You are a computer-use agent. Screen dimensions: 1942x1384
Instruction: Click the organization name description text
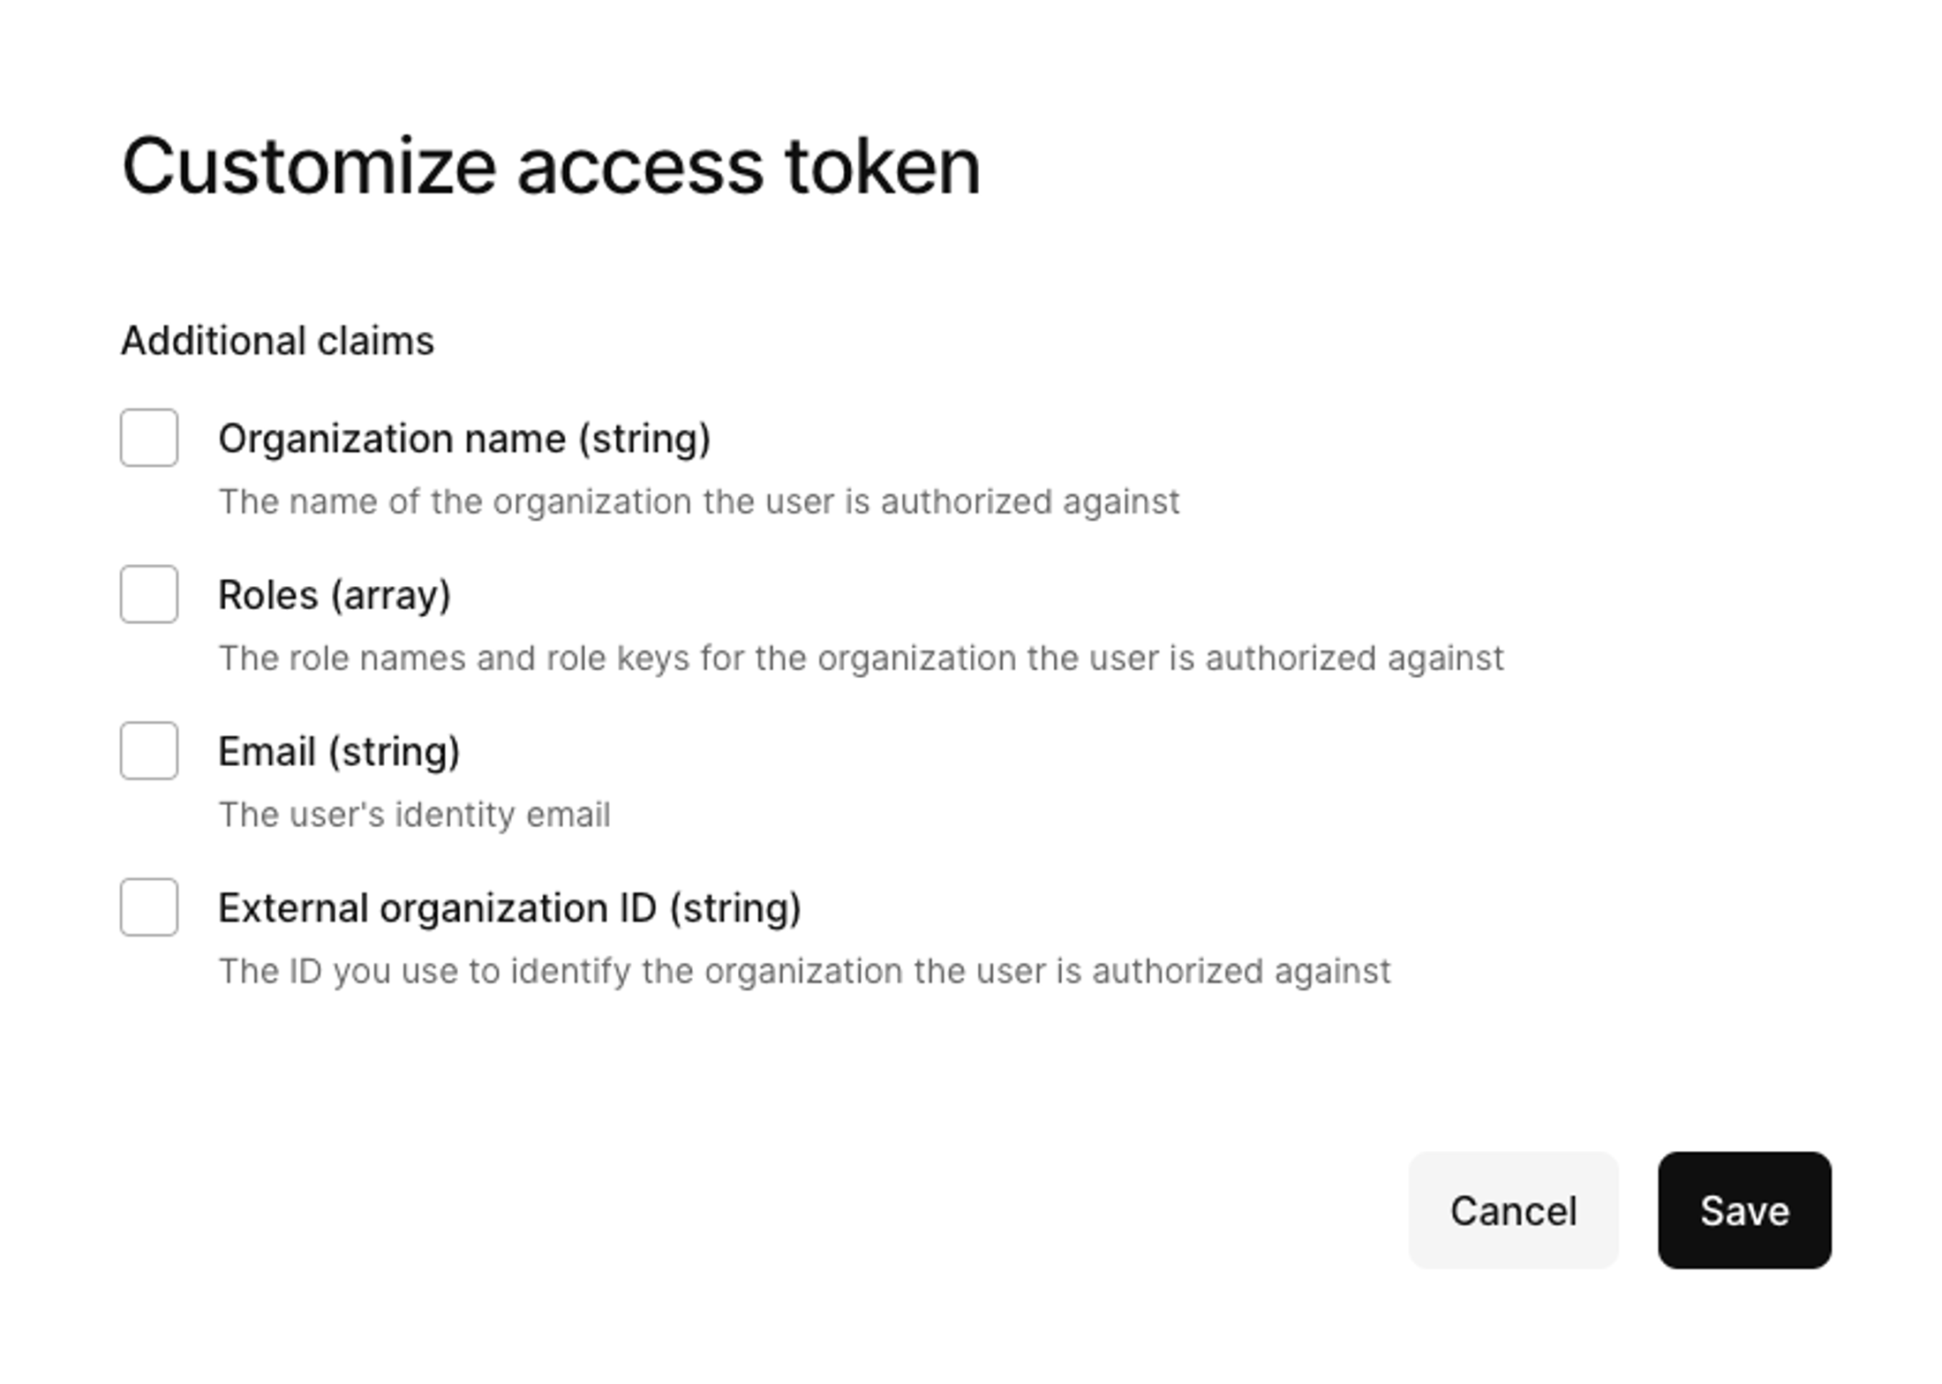(x=698, y=501)
